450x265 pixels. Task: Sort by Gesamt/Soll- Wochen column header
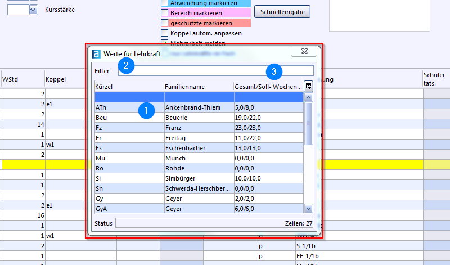coord(269,87)
